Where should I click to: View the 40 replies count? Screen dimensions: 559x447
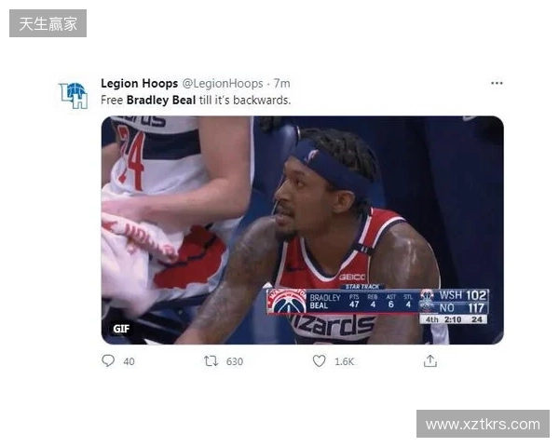pyautogui.click(x=129, y=361)
